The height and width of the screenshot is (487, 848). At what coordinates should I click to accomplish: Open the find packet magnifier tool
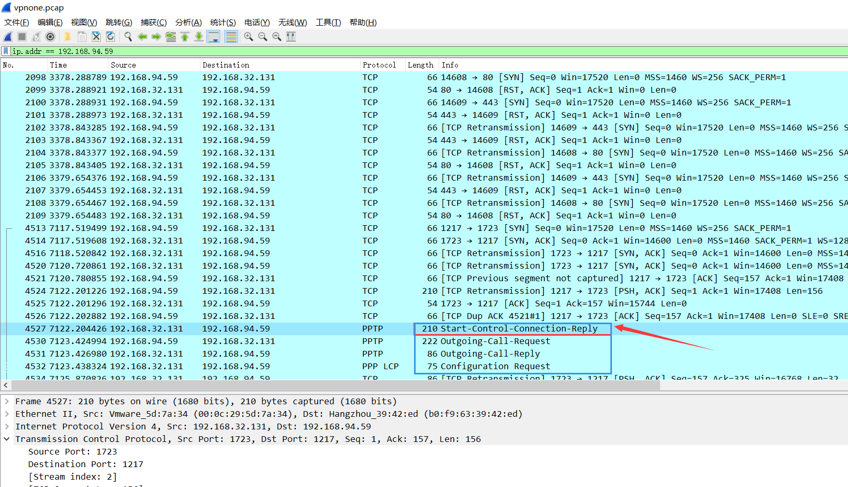point(128,37)
